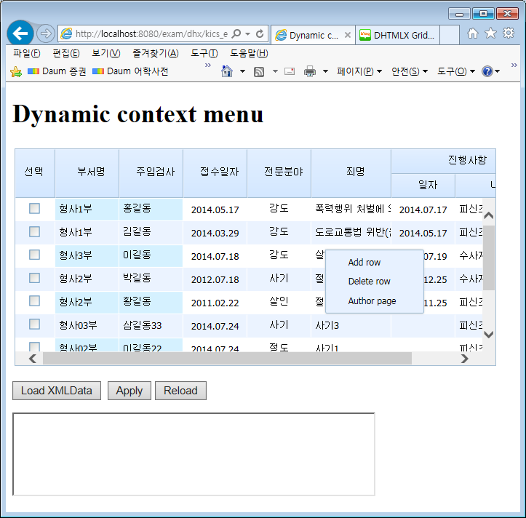Check the box for 박길동 row
The image size is (526, 518).
[x=34, y=278]
